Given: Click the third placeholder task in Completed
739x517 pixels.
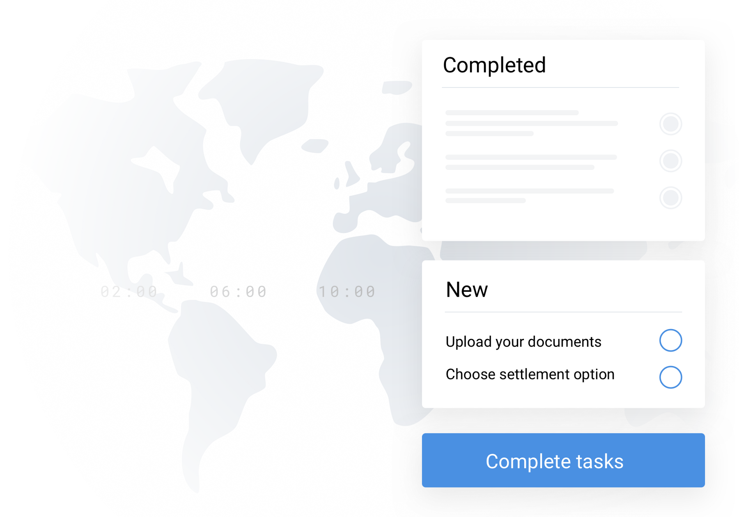Looking at the screenshot, I should 529,196.
